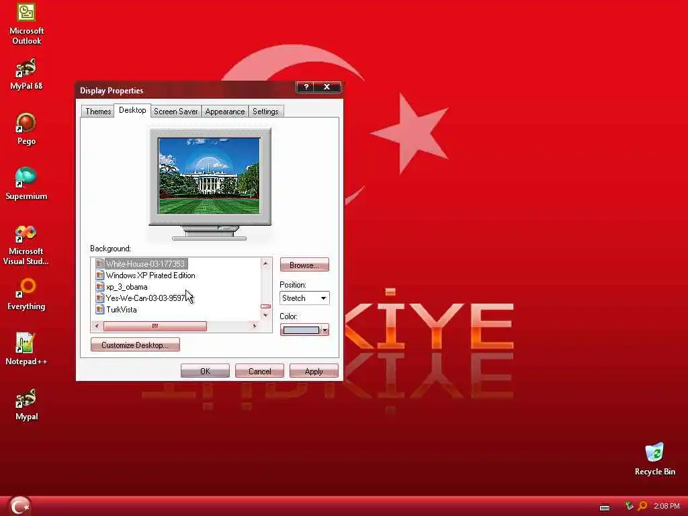Go to the Settings tab
688x516 pixels.
[x=265, y=112]
